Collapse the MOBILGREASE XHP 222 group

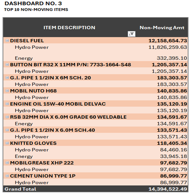pos(7,163)
